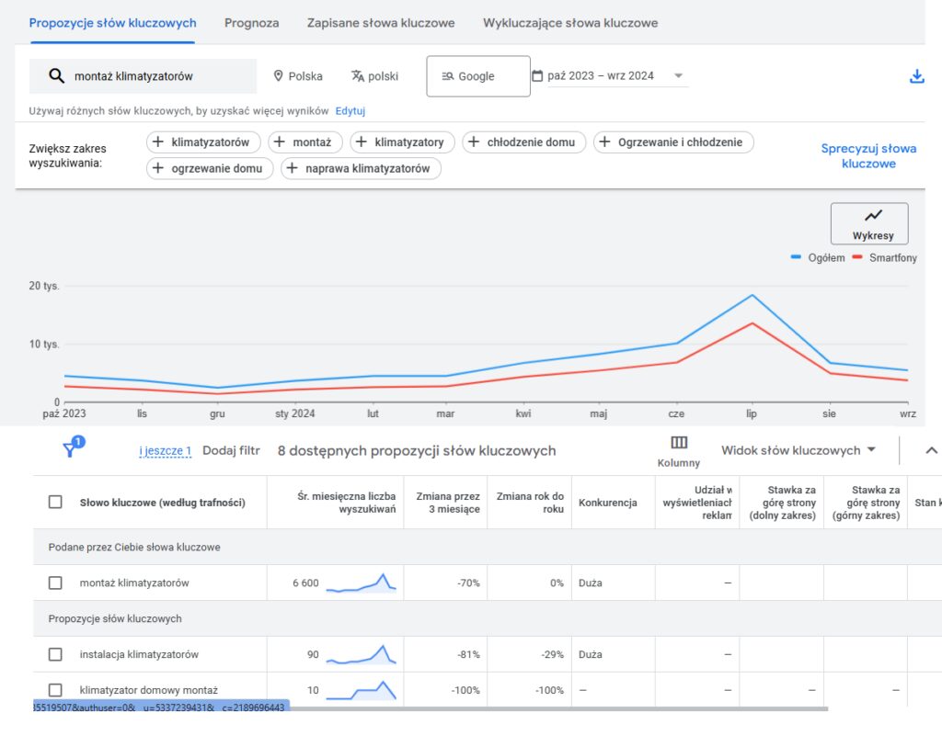Viewport: 942px width, 747px height.
Task: Click the calendar icon beside date range
Action: point(537,76)
